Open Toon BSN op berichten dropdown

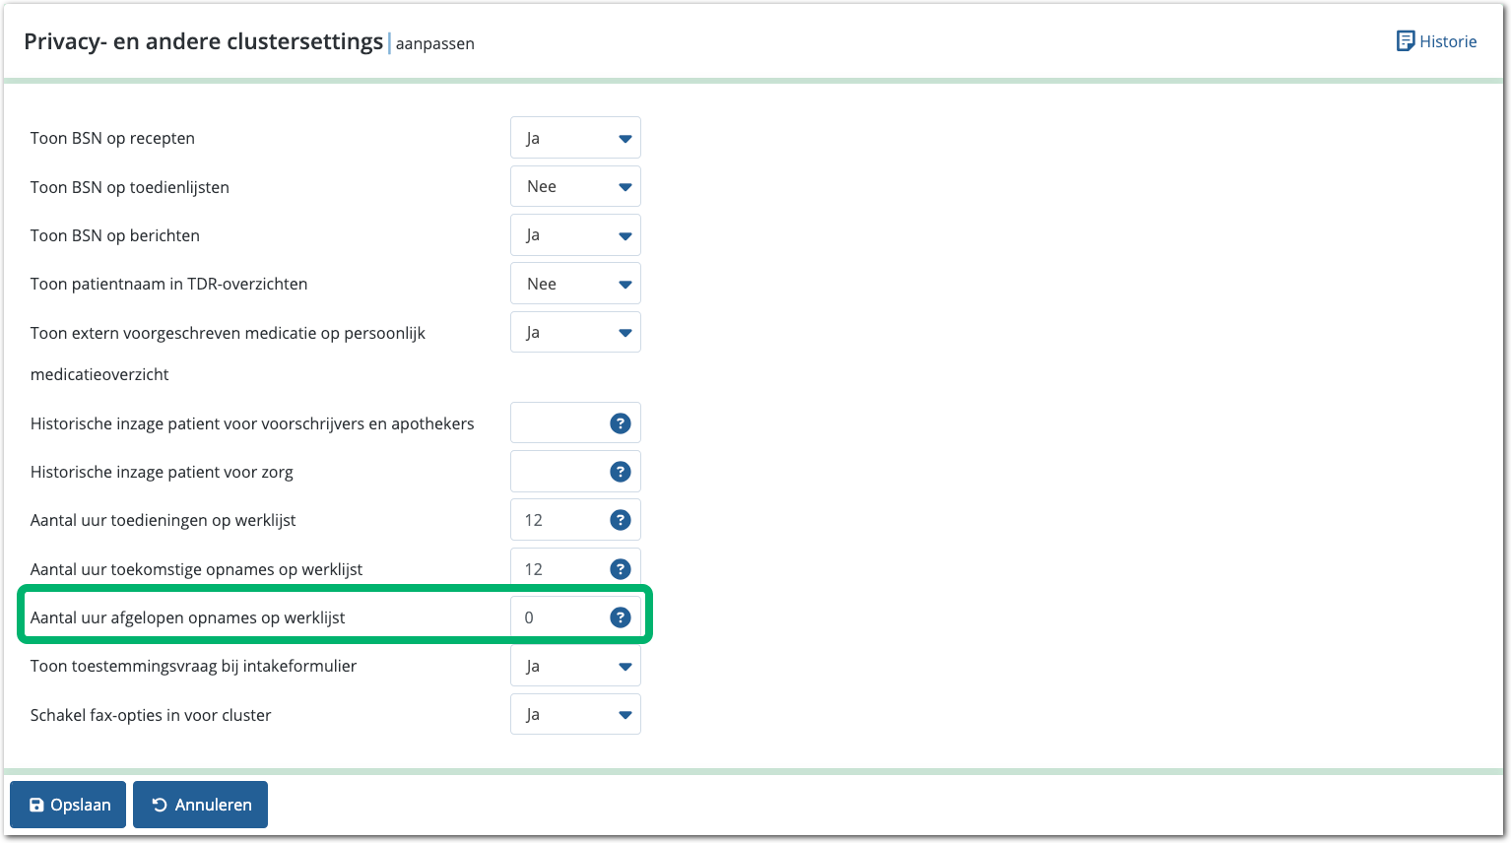575,235
